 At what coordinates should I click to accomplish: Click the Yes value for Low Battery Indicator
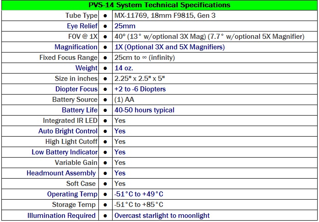click(120, 152)
